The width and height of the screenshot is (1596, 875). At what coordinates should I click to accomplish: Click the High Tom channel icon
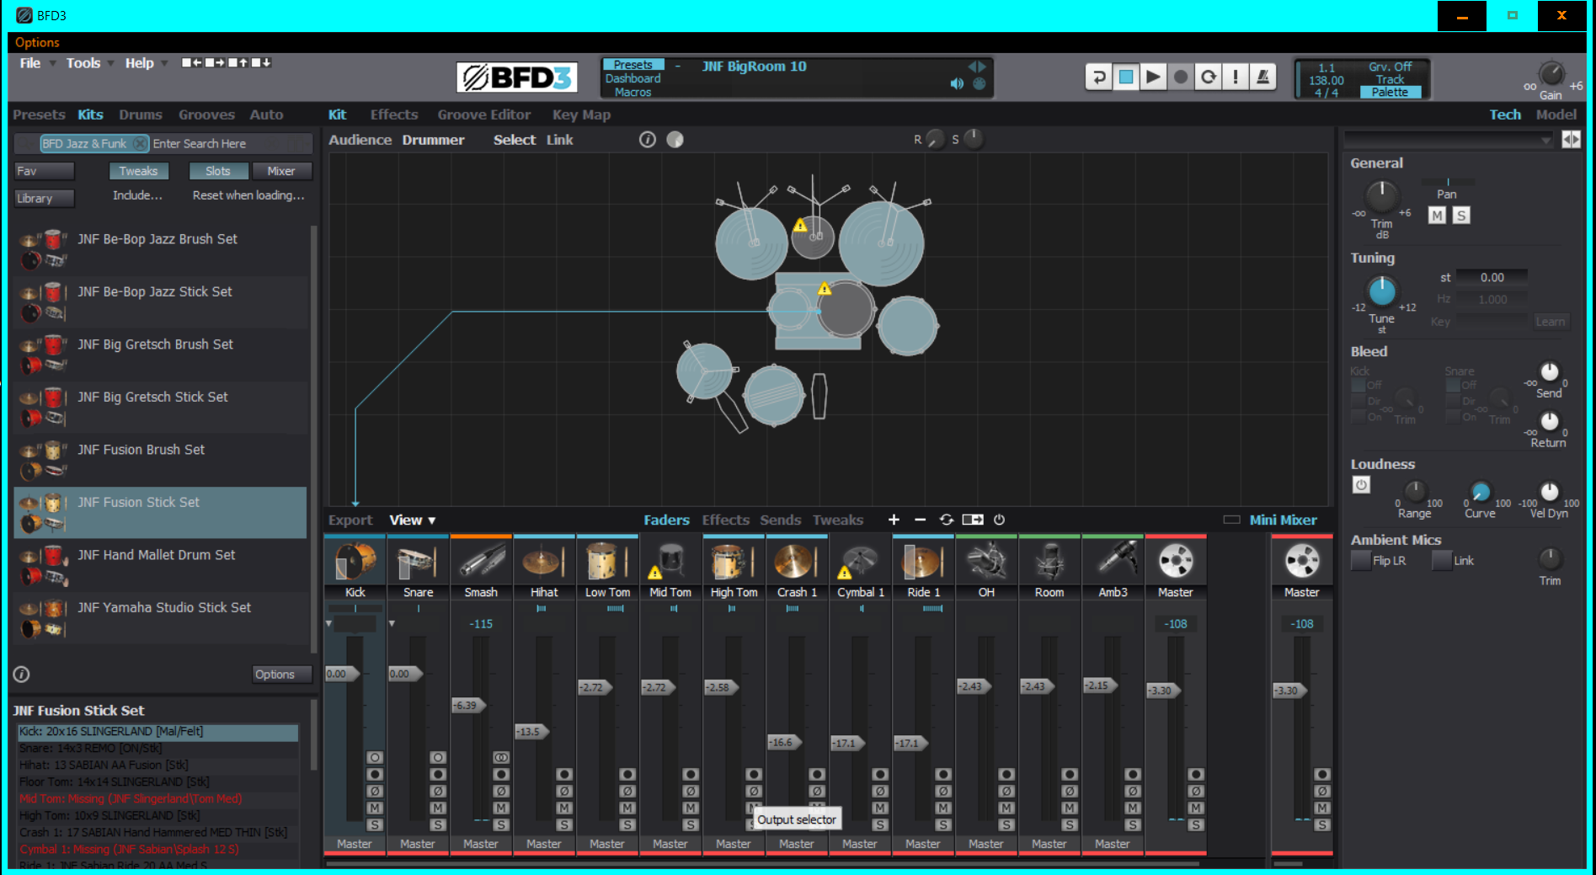(734, 562)
